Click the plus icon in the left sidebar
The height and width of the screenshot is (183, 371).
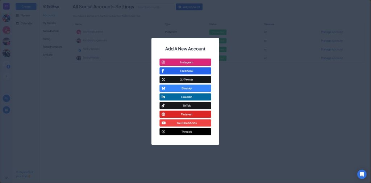click(x=7, y=76)
